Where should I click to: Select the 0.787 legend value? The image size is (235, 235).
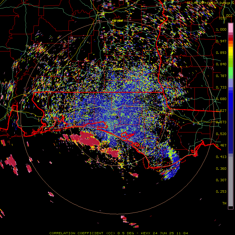221,76
